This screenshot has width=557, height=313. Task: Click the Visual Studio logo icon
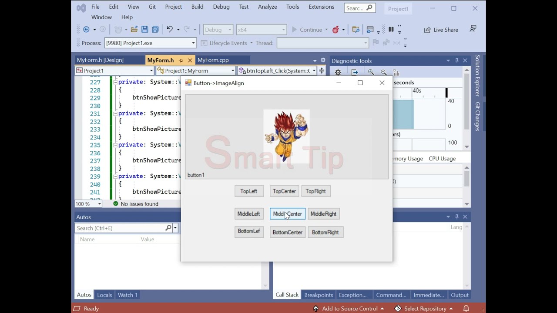click(81, 7)
